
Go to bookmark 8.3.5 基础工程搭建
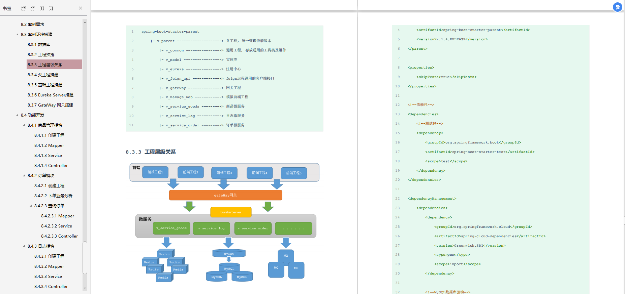[x=45, y=85]
